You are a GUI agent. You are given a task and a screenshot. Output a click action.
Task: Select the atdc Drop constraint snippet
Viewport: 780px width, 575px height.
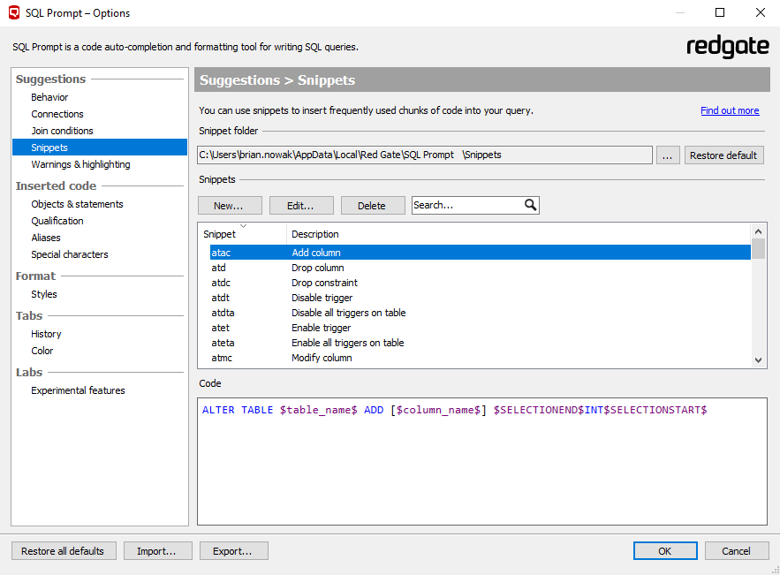[x=480, y=283]
